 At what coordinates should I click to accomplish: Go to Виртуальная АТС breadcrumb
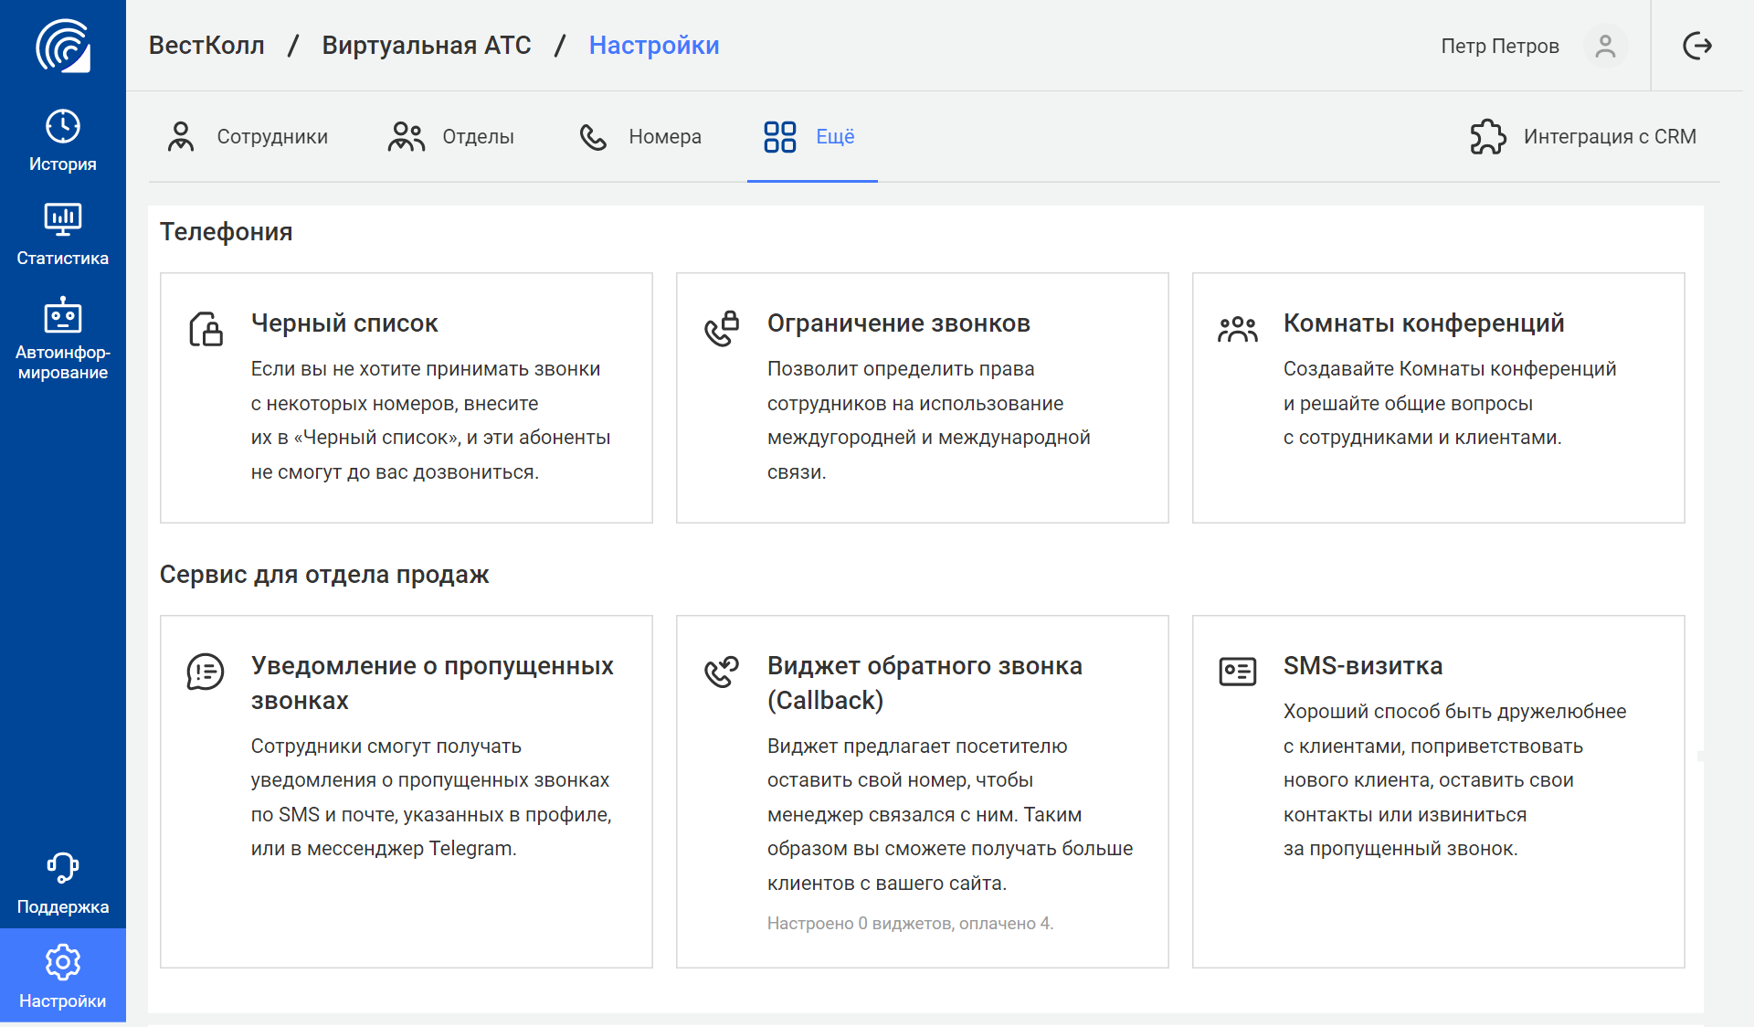[427, 46]
